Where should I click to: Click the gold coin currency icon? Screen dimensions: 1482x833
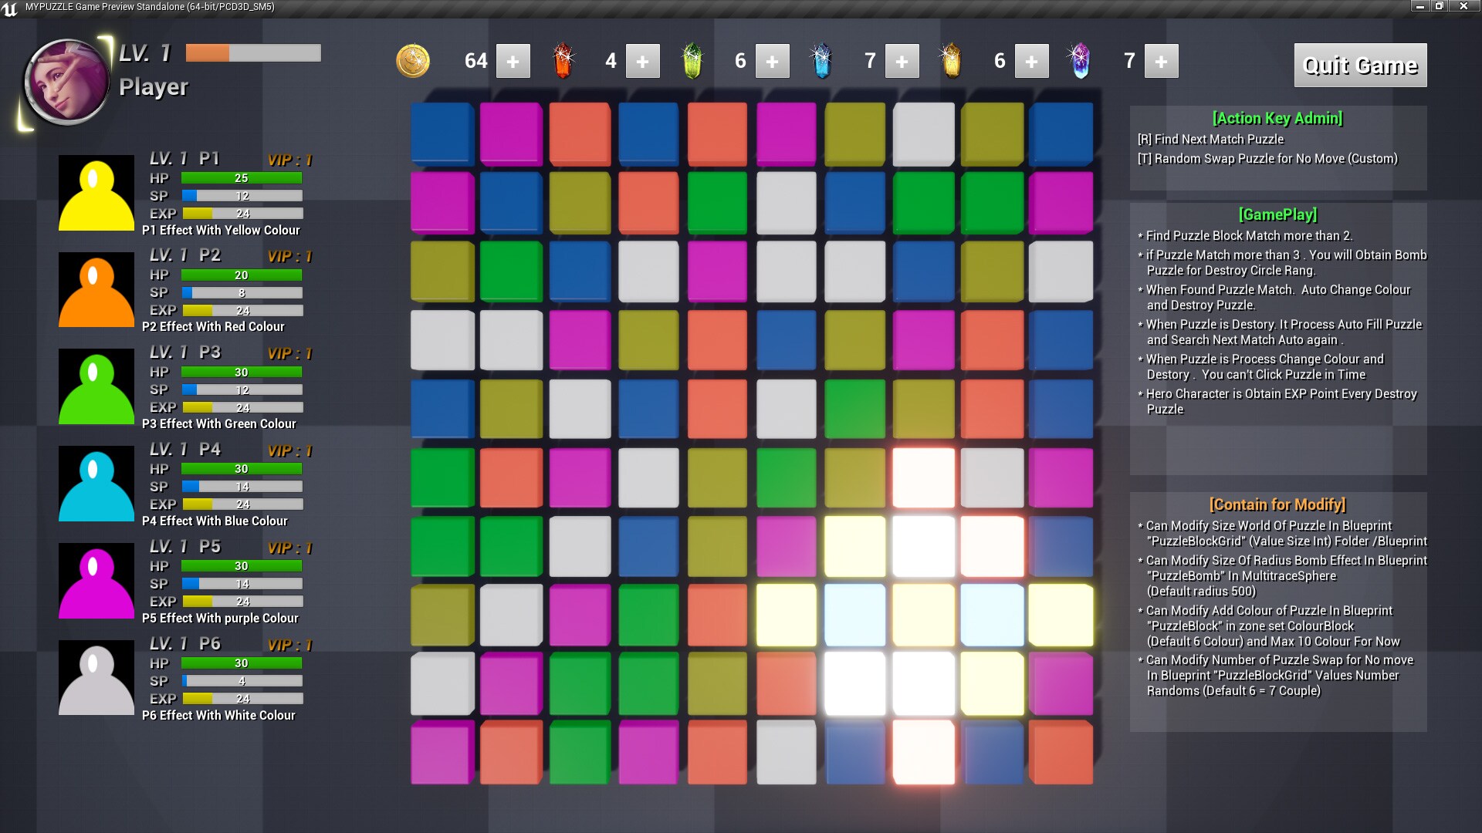tap(413, 61)
